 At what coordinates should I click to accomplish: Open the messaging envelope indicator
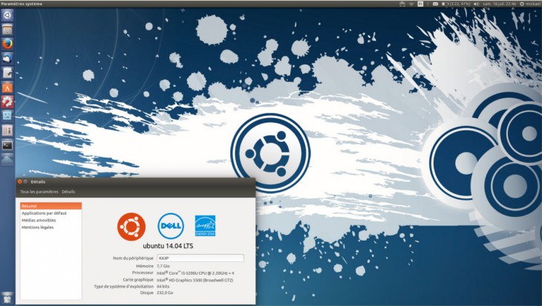click(x=436, y=4)
